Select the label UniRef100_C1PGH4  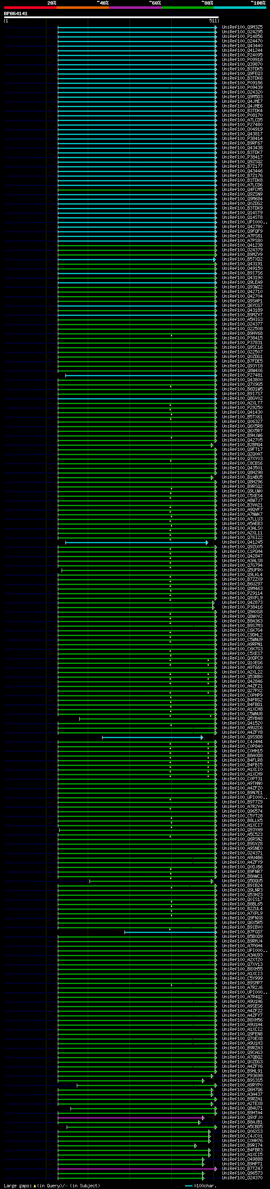242,552
